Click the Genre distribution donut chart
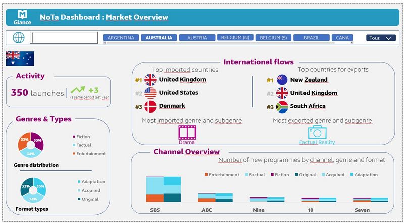404x224 pixels. 31,145
